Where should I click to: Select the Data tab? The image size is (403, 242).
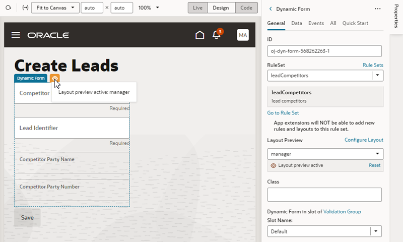pos(297,23)
